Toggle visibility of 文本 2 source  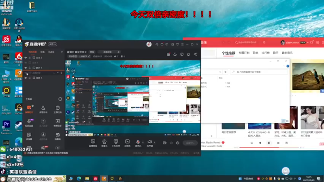[x=26, y=58]
